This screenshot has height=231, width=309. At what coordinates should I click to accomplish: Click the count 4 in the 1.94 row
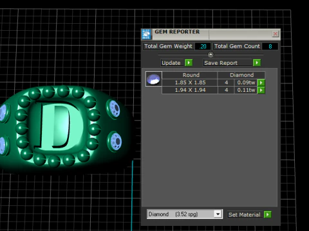[226, 90]
